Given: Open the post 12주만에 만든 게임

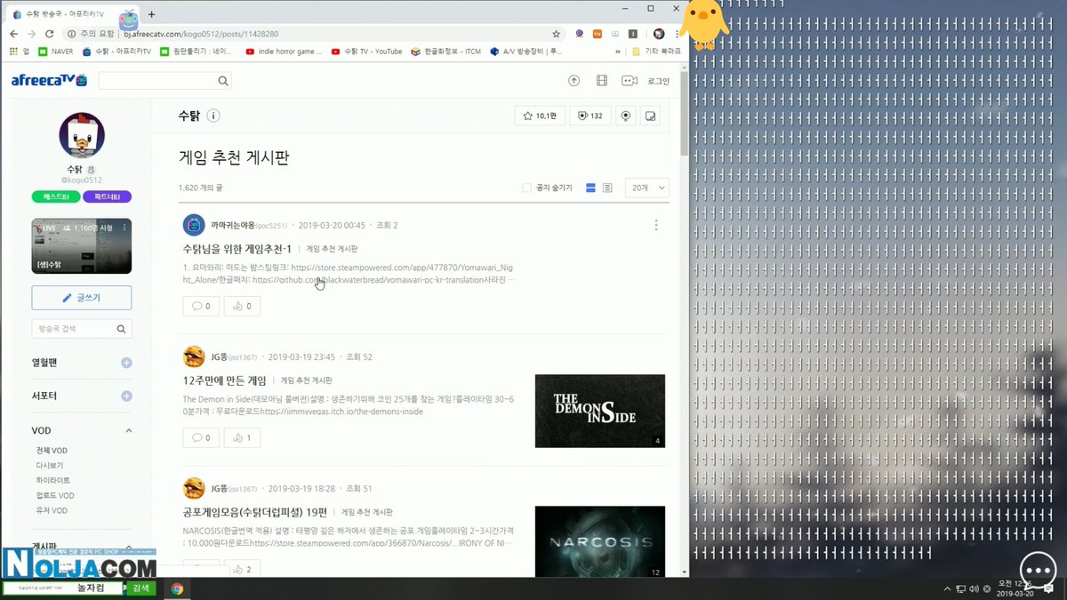Looking at the screenshot, I should 224,380.
